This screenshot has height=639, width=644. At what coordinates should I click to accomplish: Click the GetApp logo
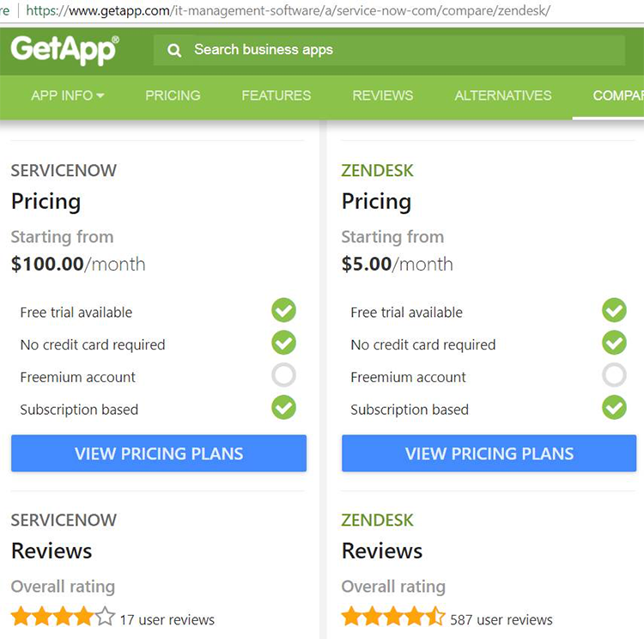point(64,50)
